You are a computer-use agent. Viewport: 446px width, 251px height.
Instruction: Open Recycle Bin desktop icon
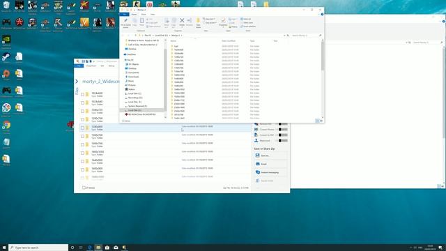pos(6,6)
